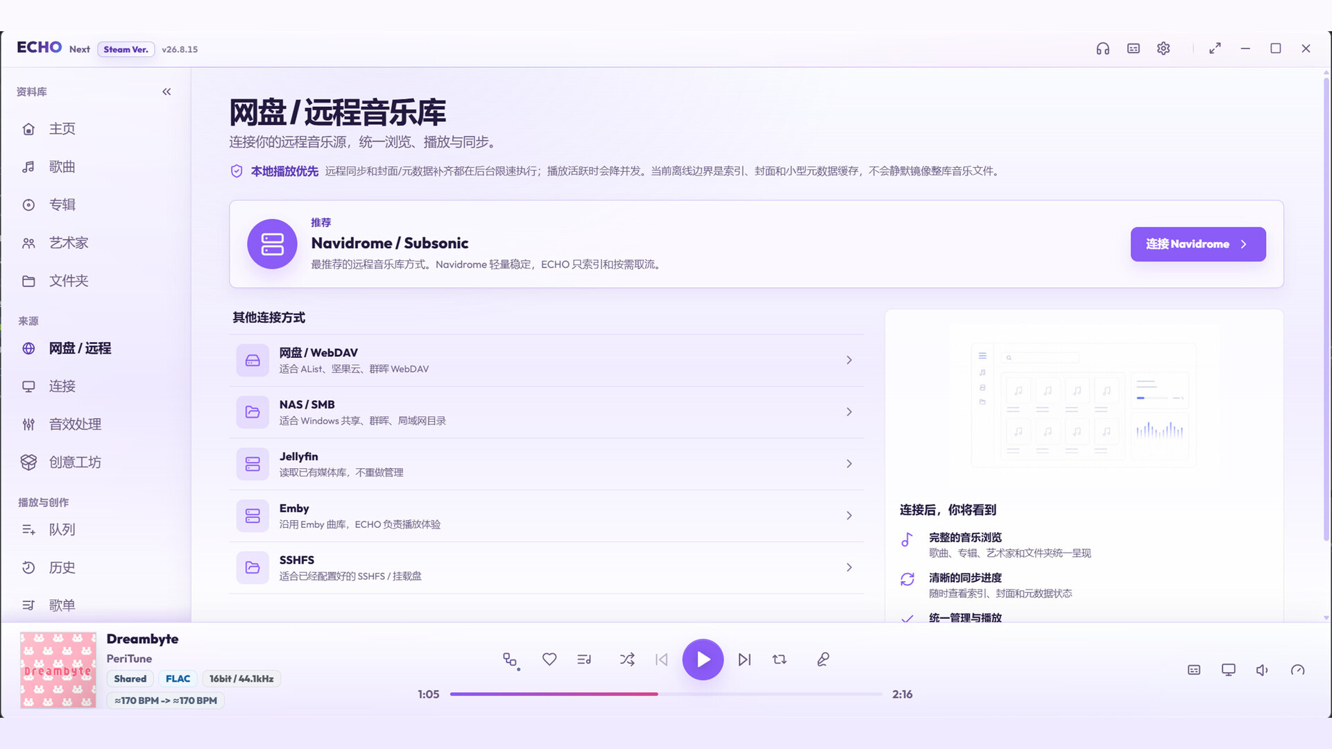Open the playback speed gauge icon
1332x749 pixels.
(x=1297, y=670)
